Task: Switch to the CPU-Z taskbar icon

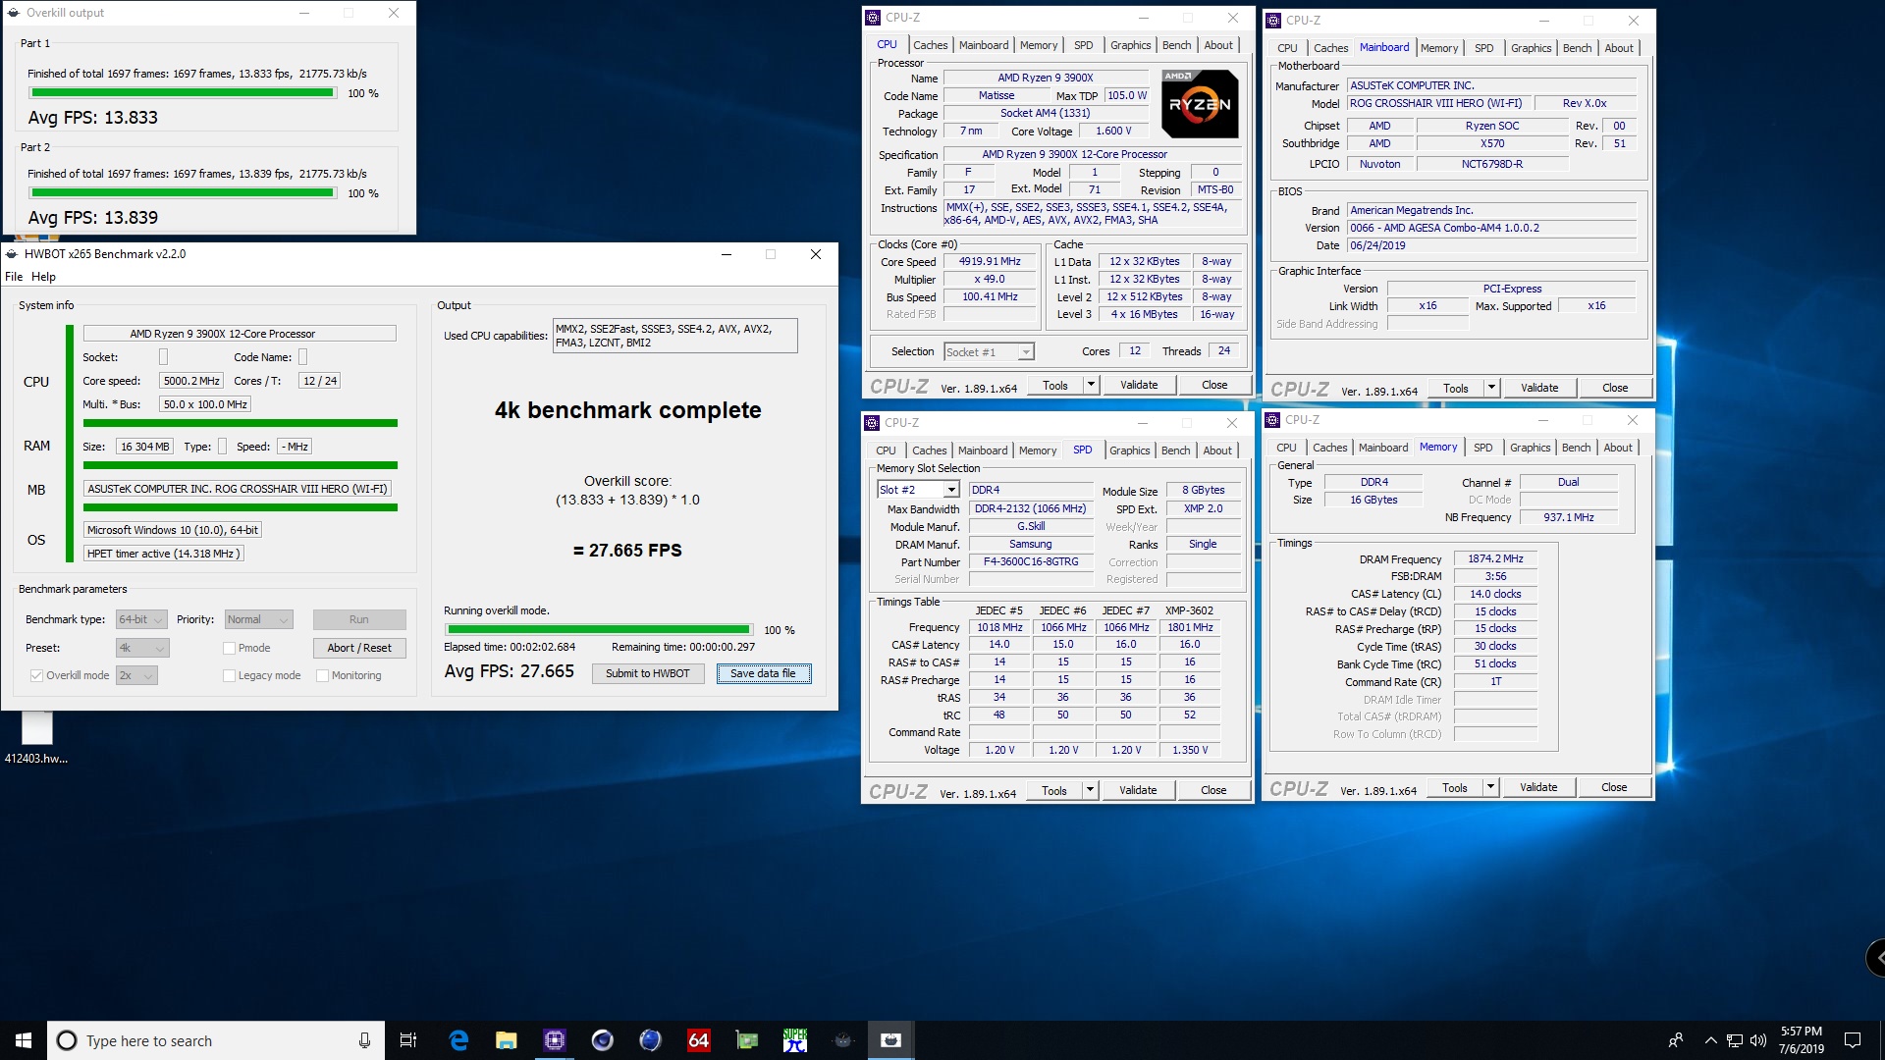Action: coord(555,1040)
